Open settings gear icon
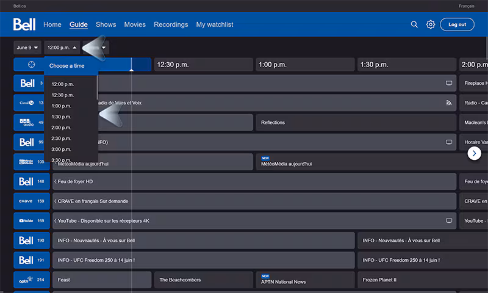488x293 pixels. coord(431,24)
